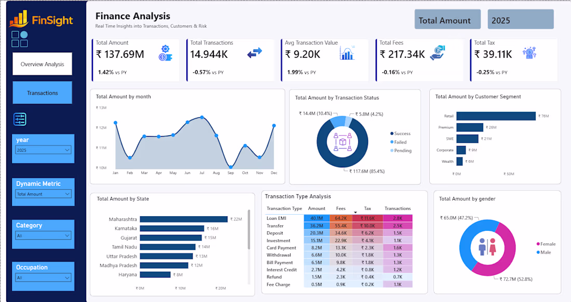The image size is (571, 302).
Task: Open the year dropdown showing 2025
Action: [43, 150]
